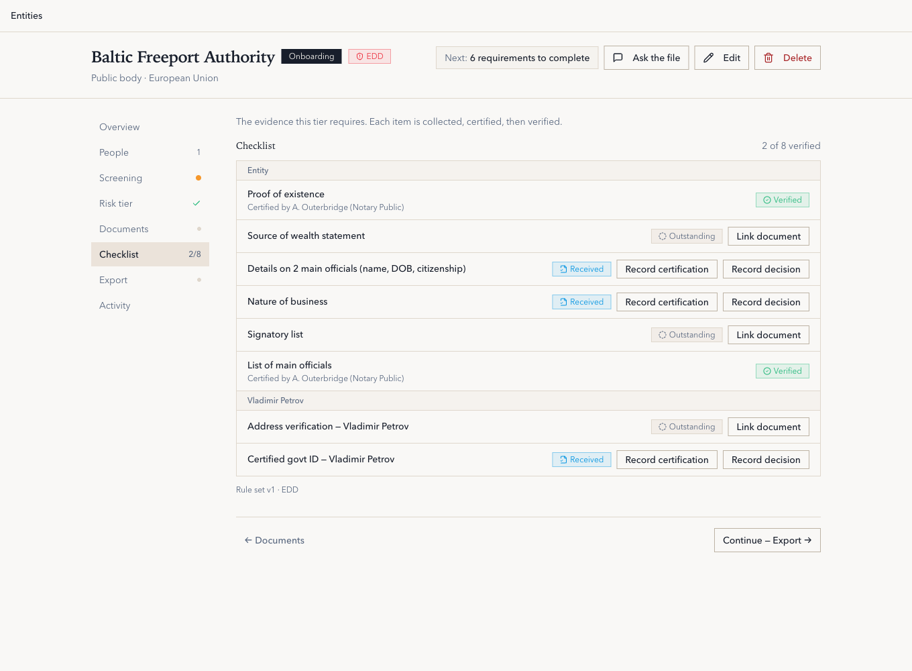Click the Proof of existence row title

tap(286, 194)
